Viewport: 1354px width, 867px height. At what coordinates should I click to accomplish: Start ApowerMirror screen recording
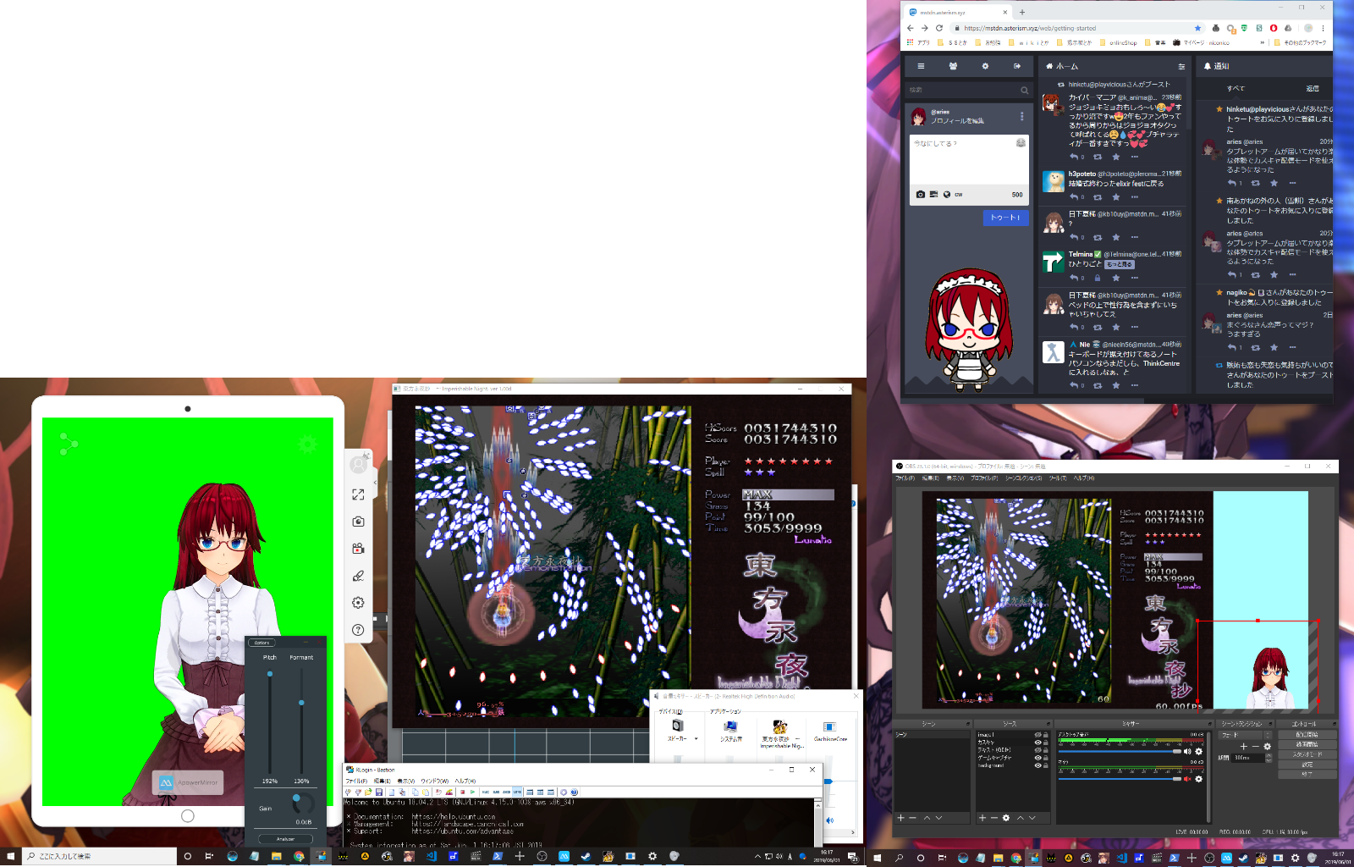358,549
